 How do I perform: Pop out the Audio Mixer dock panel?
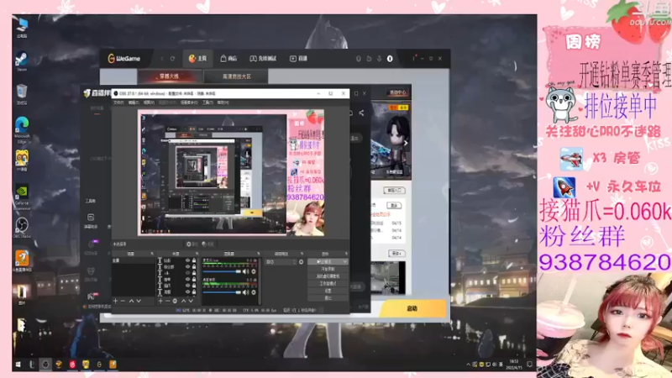pyautogui.click(x=259, y=254)
